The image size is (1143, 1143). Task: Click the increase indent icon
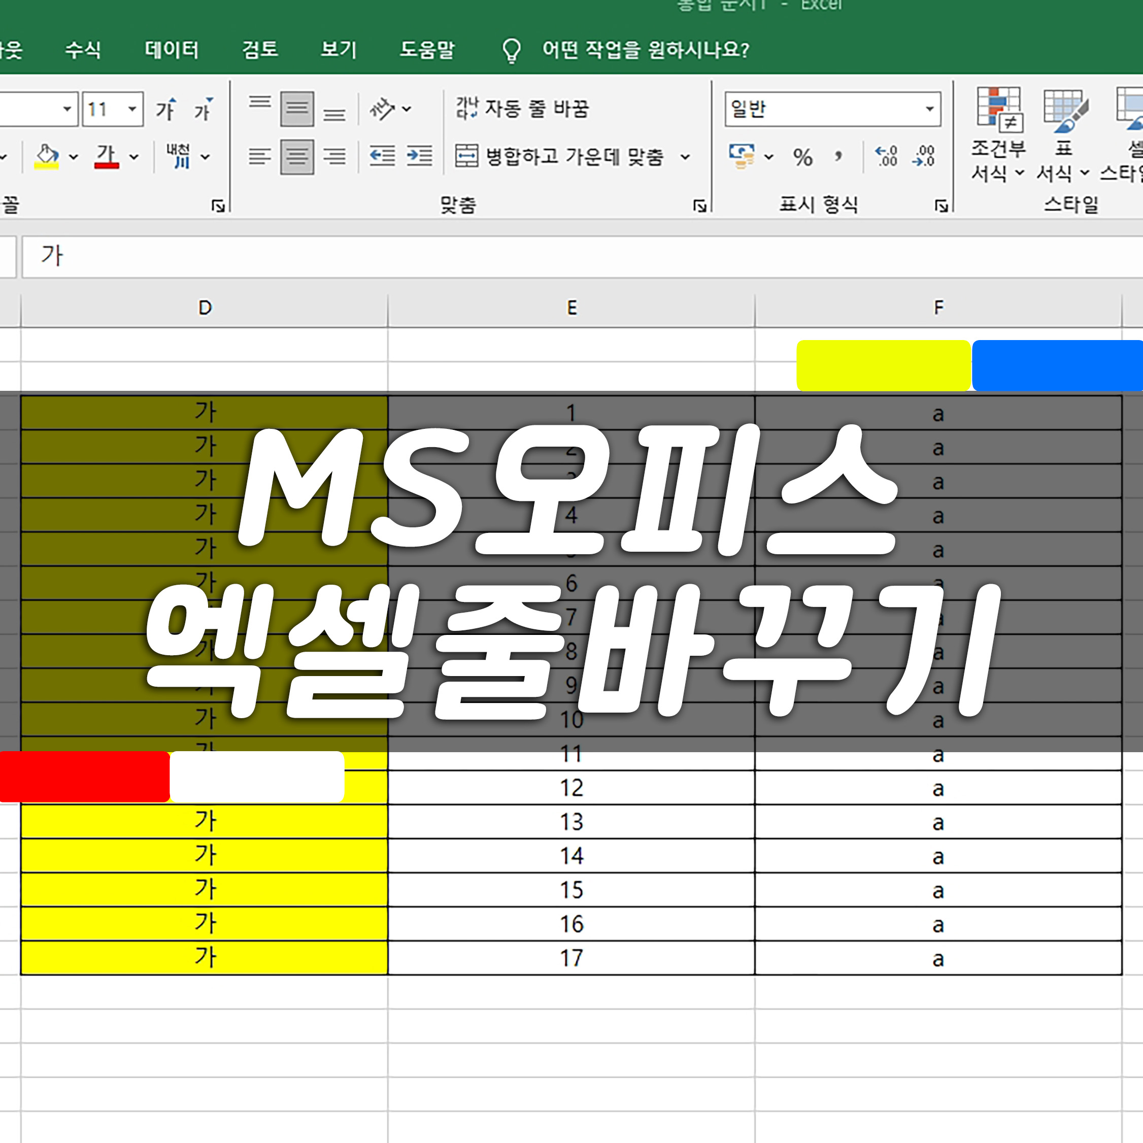pyautogui.click(x=419, y=156)
